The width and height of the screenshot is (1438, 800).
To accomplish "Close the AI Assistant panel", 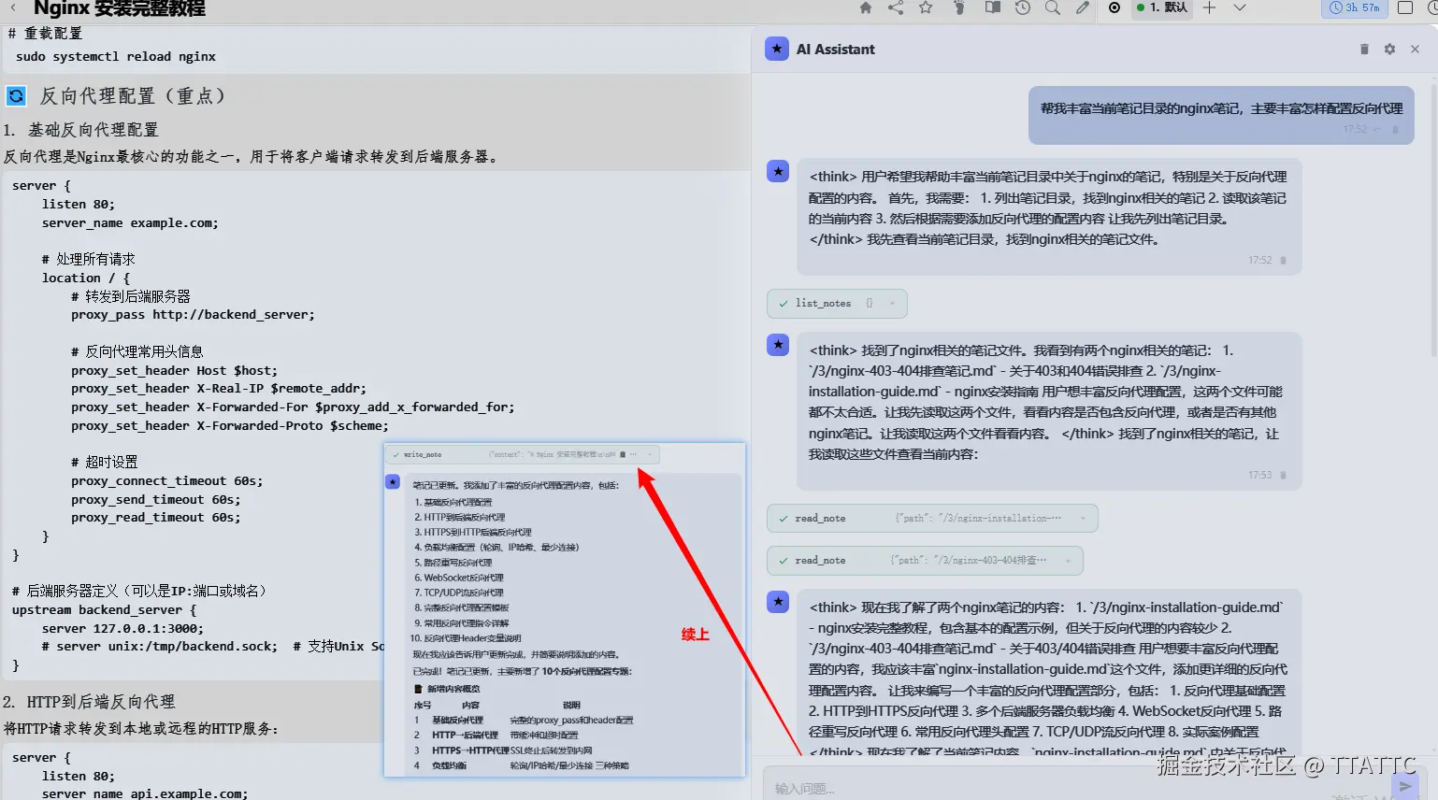I will (1415, 49).
